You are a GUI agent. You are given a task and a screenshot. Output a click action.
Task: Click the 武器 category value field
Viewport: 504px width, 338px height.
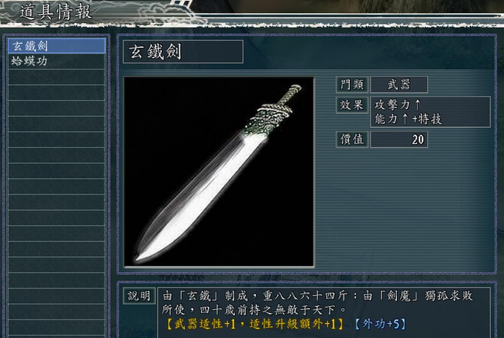pos(399,84)
